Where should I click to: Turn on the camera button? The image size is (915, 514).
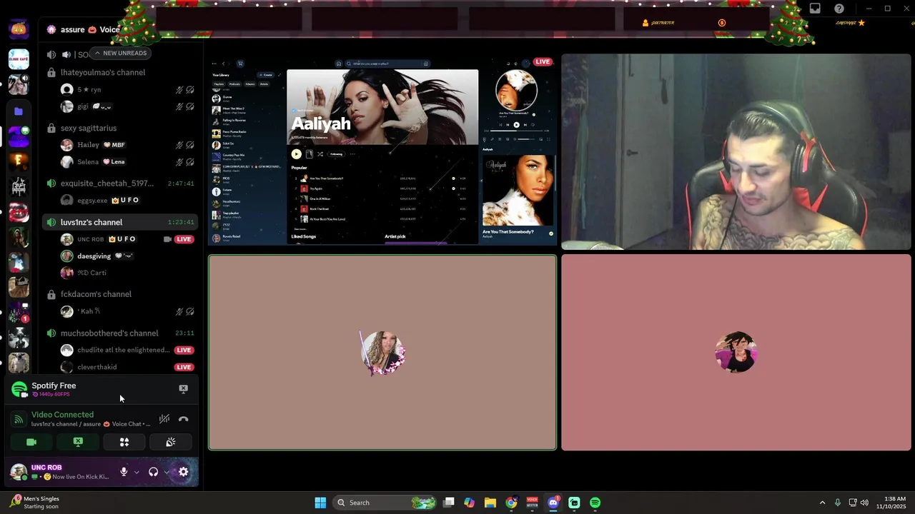(x=31, y=442)
